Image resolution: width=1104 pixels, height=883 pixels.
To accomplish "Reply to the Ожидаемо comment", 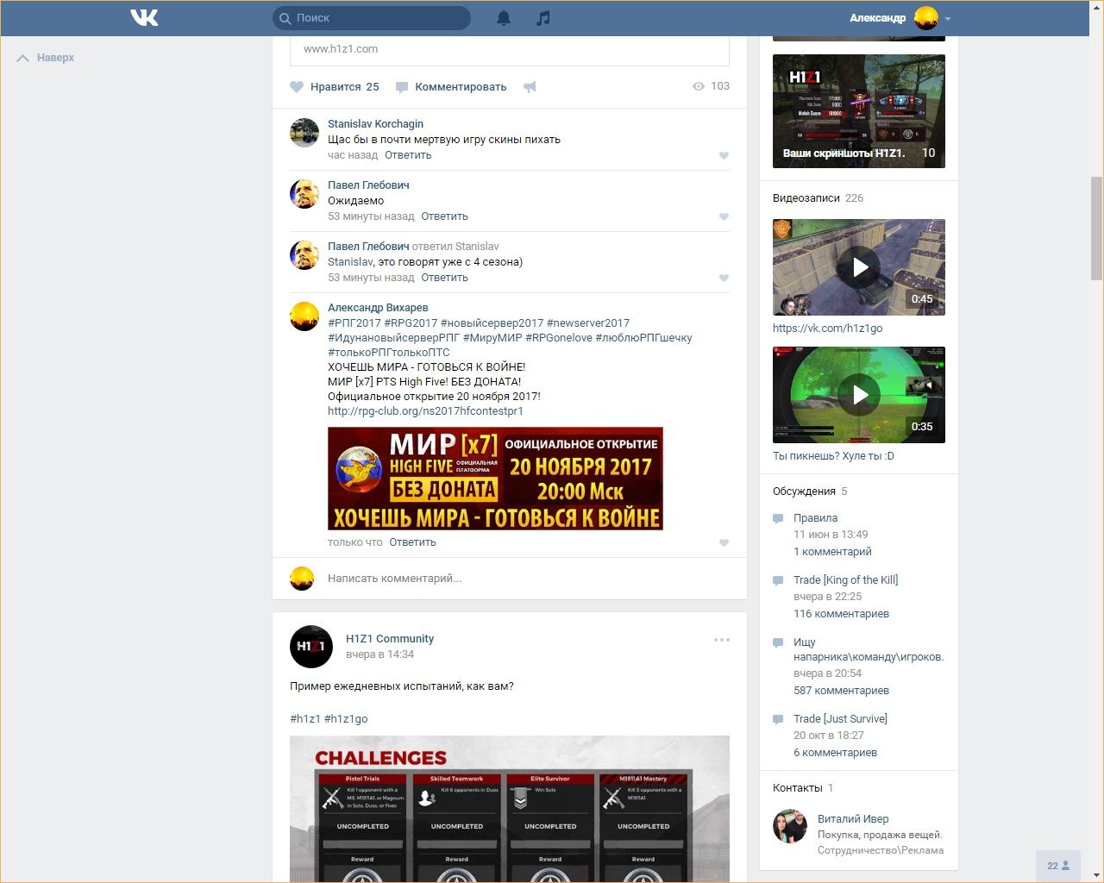I will coord(444,216).
